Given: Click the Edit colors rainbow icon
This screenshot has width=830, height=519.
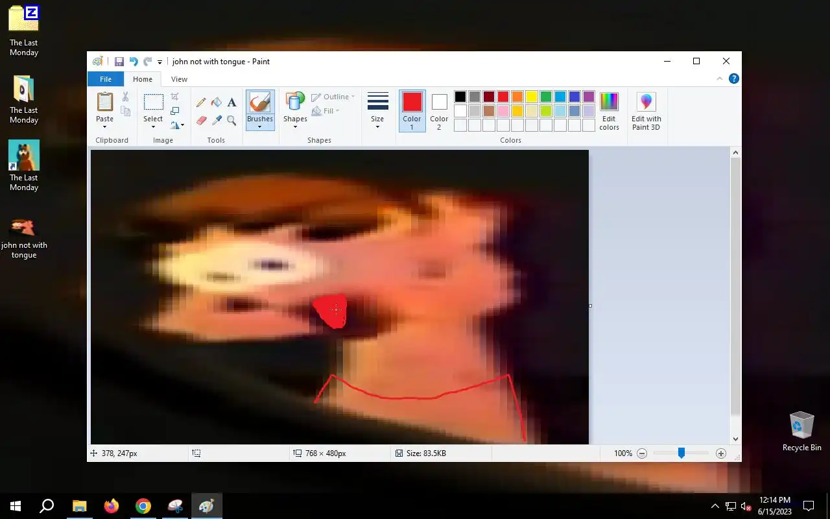Looking at the screenshot, I should click(x=609, y=102).
